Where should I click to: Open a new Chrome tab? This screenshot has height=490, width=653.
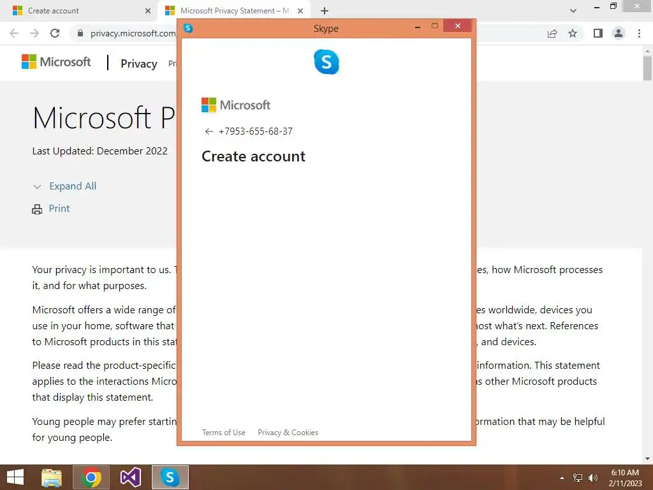tap(325, 11)
